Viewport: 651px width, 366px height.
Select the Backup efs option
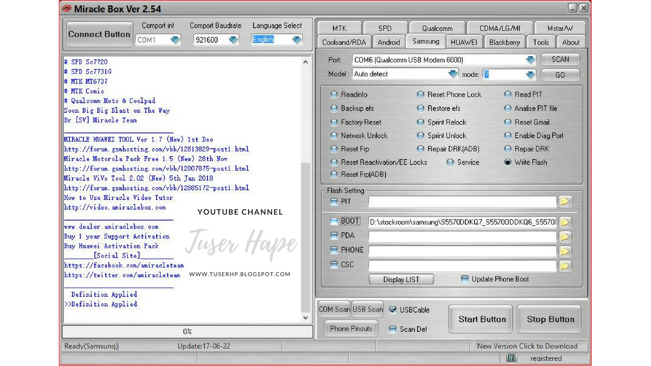click(334, 108)
